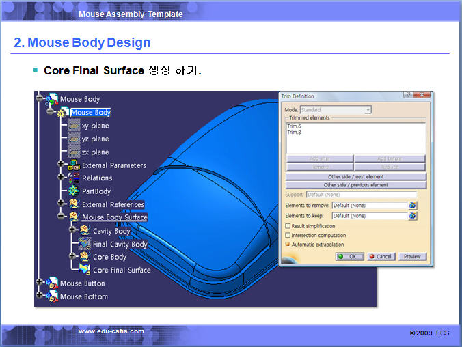This screenshot has width=462, height=347.
Task: Select Mouse Bottom in the tree
Action: [x=83, y=296]
